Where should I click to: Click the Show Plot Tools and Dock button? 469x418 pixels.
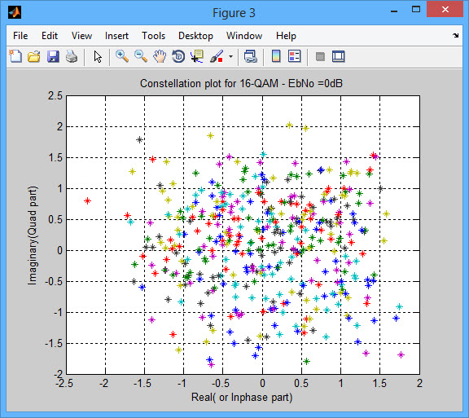tap(339, 56)
